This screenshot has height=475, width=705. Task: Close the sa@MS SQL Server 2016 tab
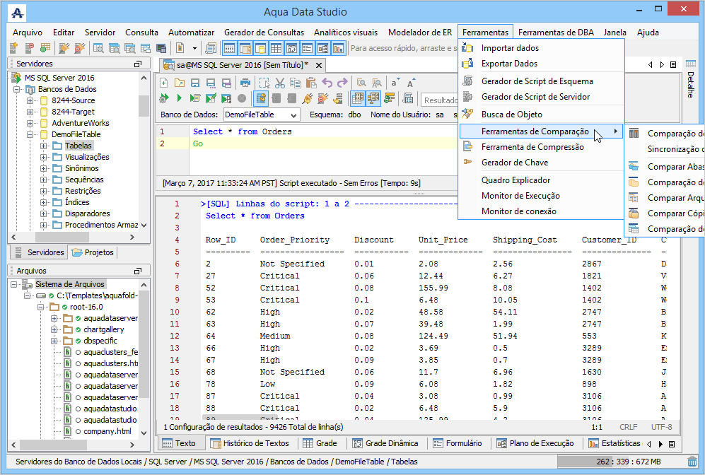point(319,65)
